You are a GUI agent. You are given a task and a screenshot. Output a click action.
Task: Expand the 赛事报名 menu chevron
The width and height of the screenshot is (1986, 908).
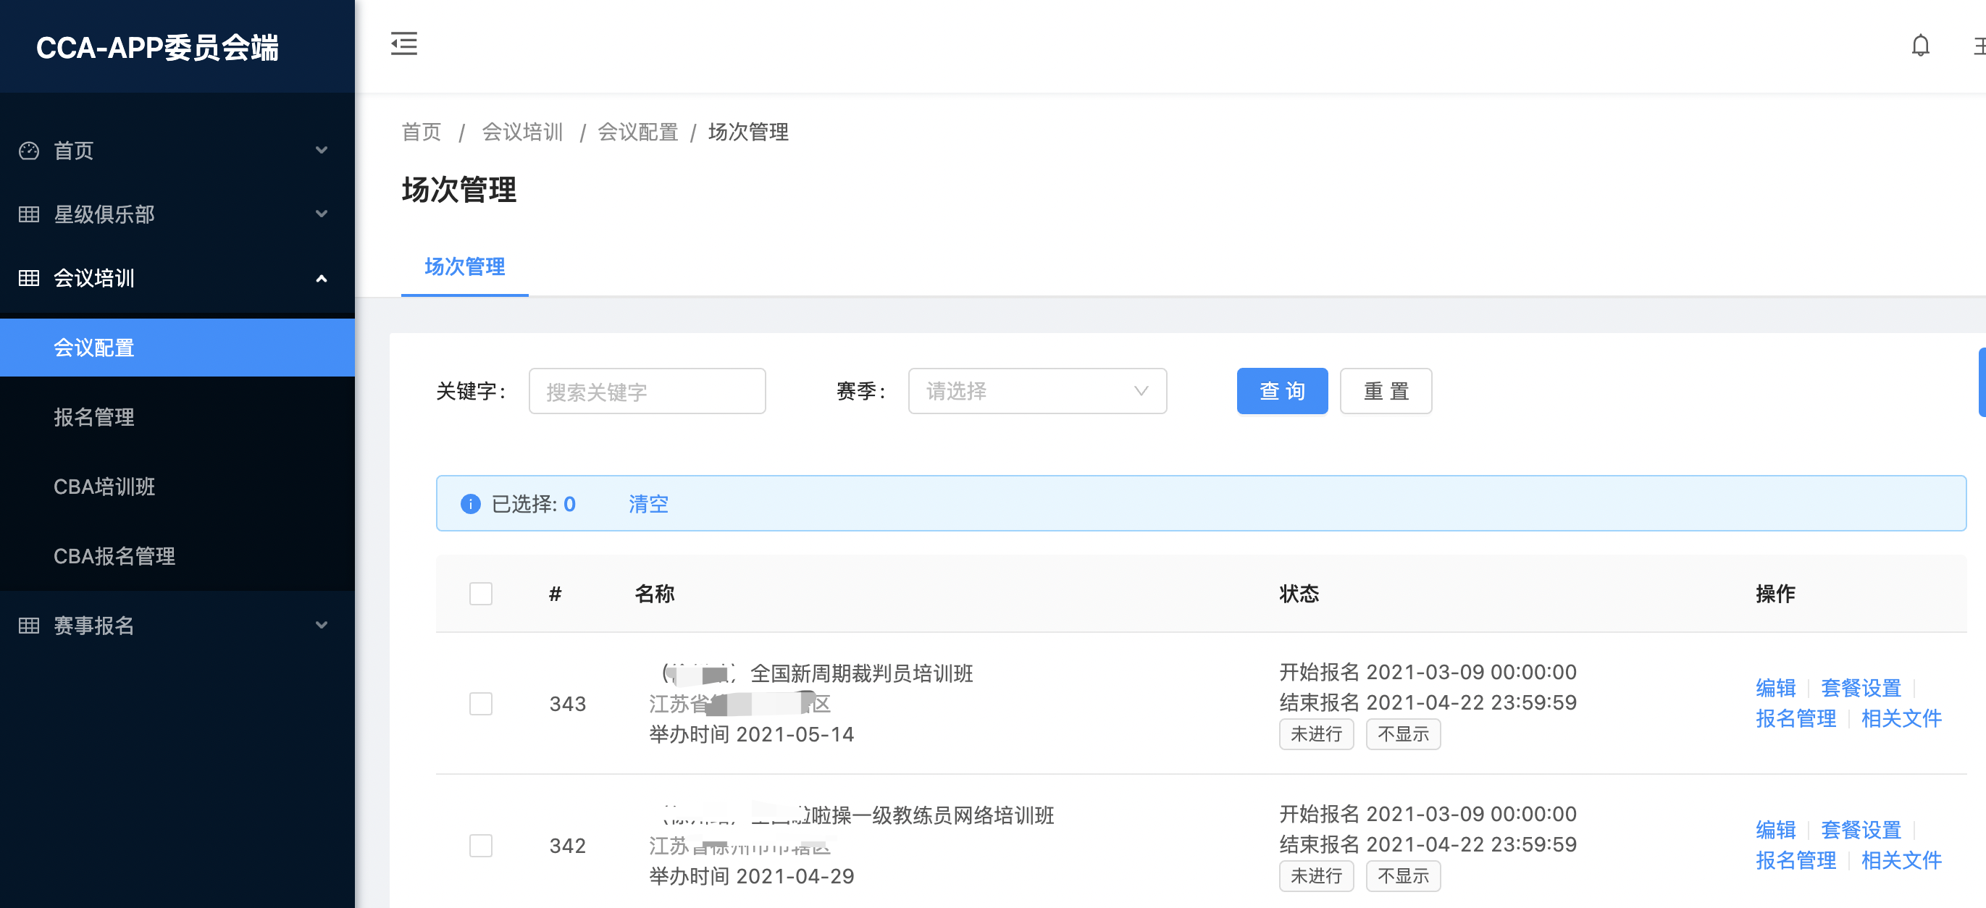pyautogui.click(x=322, y=625)
